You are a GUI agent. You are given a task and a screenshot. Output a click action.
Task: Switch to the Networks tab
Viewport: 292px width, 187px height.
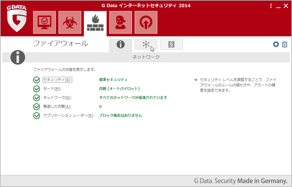click(x=146, y=44)
